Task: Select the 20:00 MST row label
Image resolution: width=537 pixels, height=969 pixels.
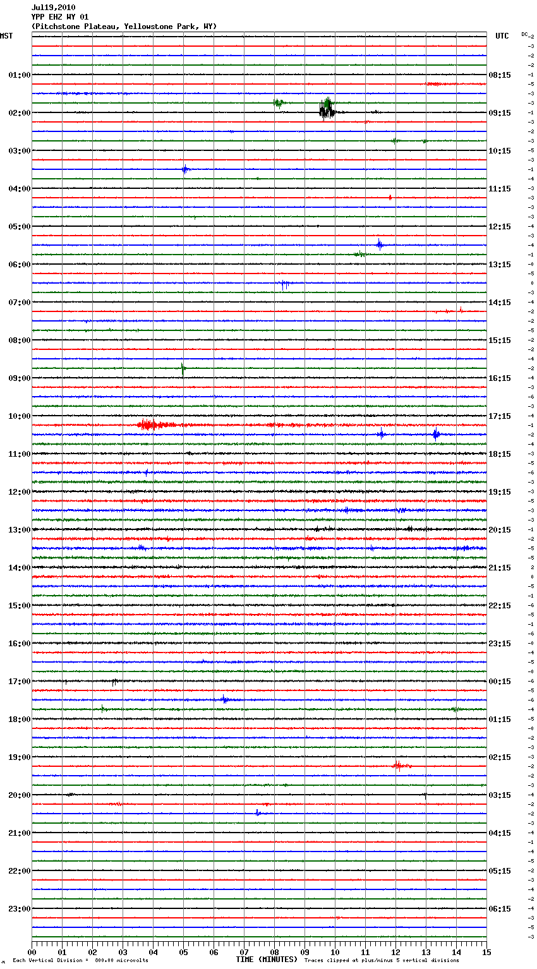Action: [19, 795]
